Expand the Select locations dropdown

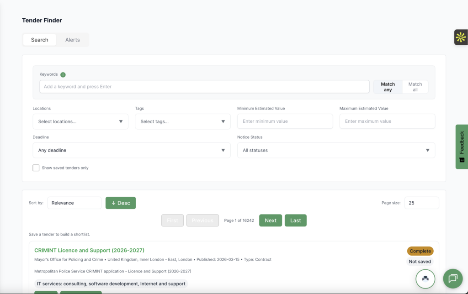pyautogui.click(x=80, y=121)
